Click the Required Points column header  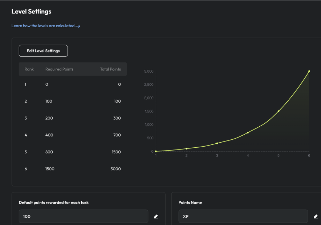point(59,69)
